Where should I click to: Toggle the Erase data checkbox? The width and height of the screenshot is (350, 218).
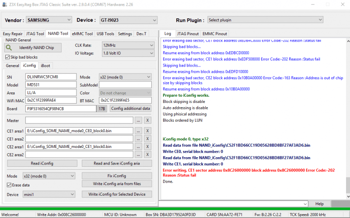click(9, 185)
